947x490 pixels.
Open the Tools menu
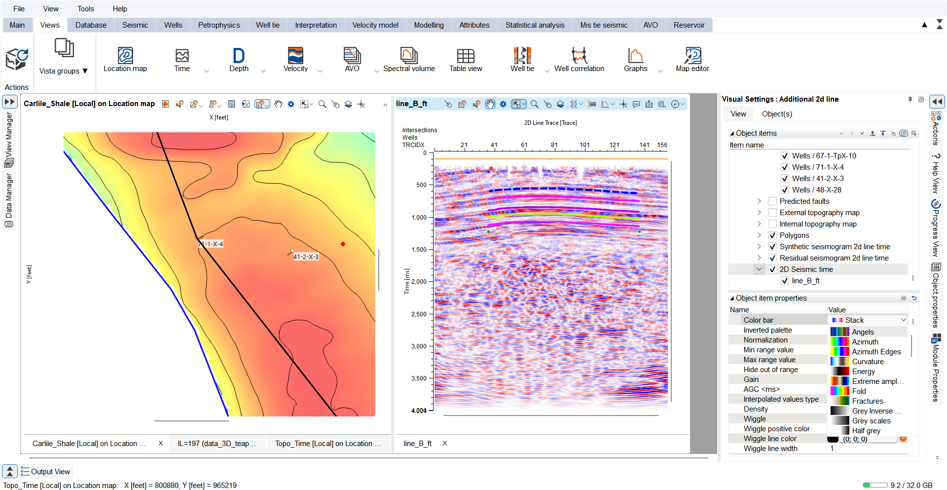85,9
